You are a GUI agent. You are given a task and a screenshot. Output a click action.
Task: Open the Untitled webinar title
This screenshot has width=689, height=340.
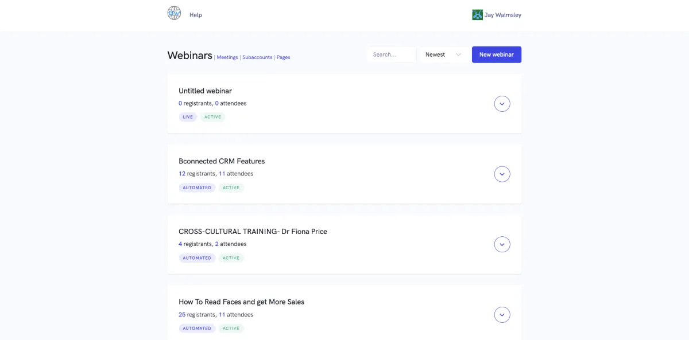pos(205,91)
